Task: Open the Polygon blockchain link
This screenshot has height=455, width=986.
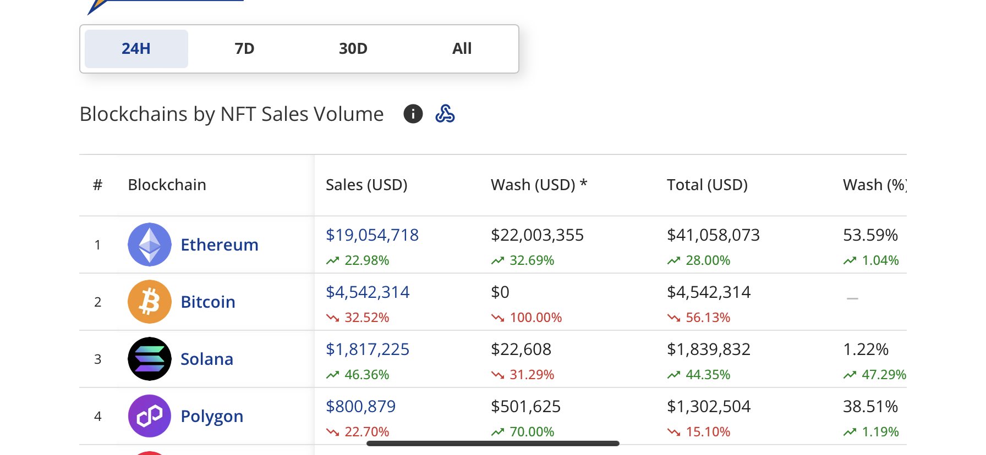Action: coord(212,416)
